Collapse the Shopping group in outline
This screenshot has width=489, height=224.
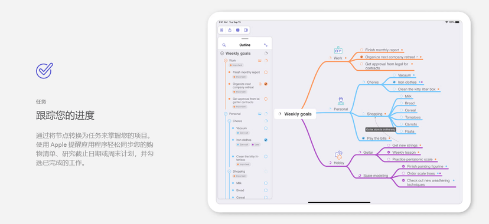tap(229, 172)
